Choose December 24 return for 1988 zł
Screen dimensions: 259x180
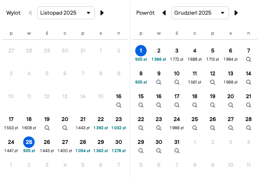pyautogui.click(x=177, y=123)
